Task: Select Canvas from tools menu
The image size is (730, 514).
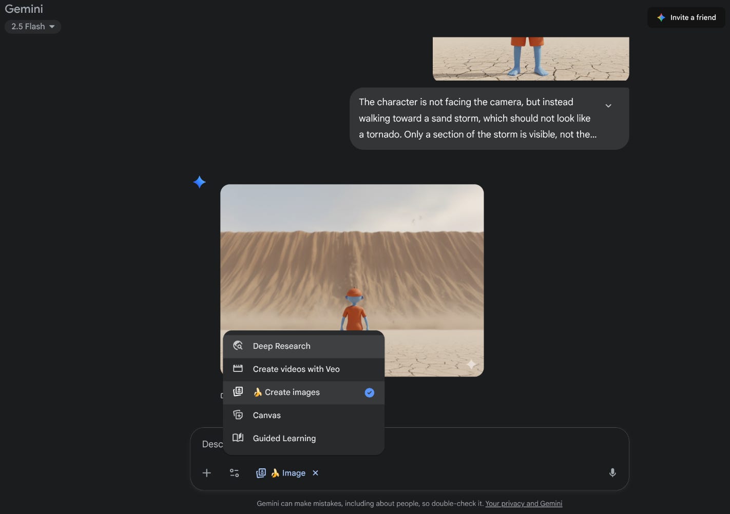Action: pos(304,416)
